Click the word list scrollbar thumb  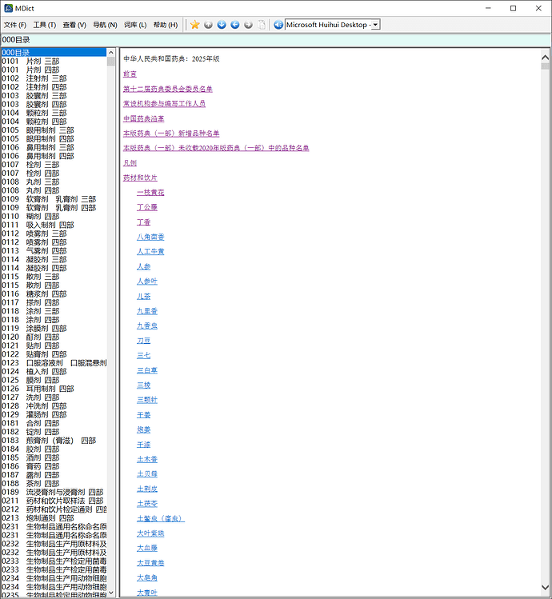pyautogui.click(x=111, y=61)
